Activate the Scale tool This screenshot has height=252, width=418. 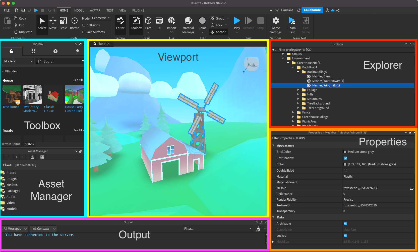point(63,23)
